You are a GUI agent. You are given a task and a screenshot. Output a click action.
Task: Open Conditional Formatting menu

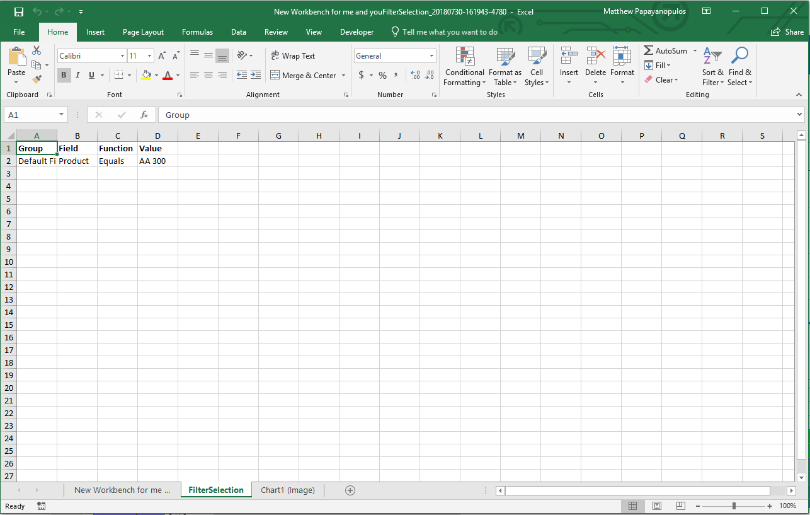[464, 67]
